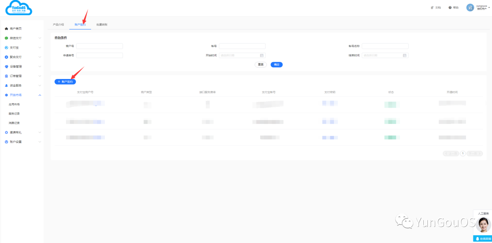492x243 pixels.
Task: Expand the 账户设置 menu chevron
Action: pos(40,142)
